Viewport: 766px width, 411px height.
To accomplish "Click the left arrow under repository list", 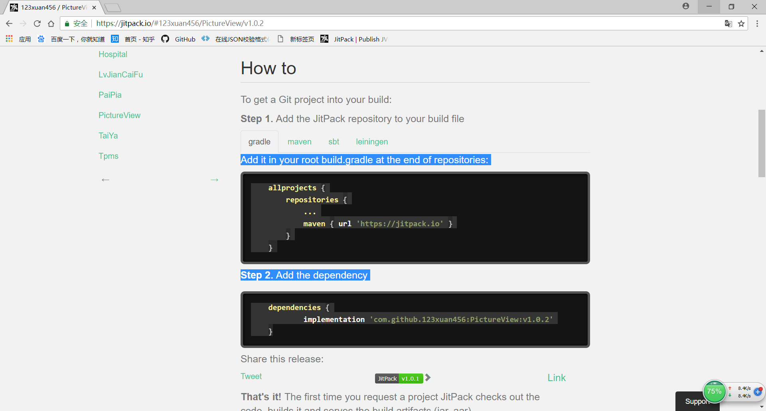I will pos(105,180).
